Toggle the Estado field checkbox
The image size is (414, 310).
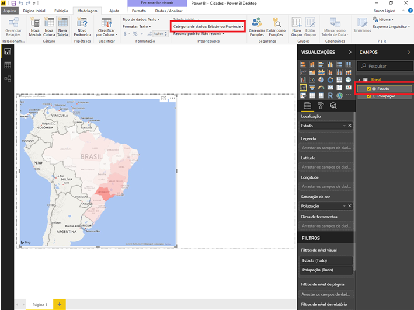[368, 89]
